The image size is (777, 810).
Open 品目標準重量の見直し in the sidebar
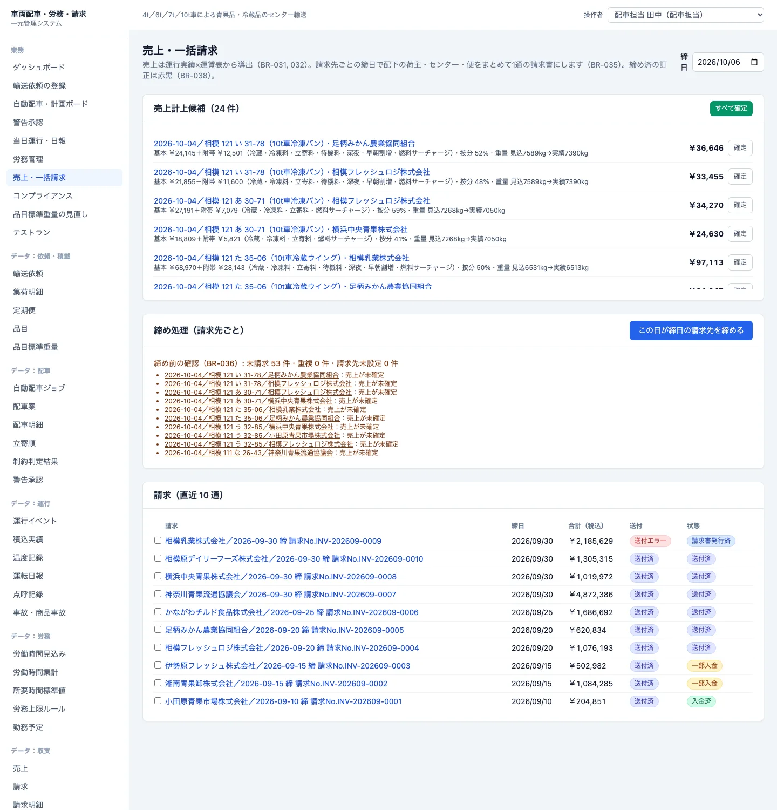[65, 214]
